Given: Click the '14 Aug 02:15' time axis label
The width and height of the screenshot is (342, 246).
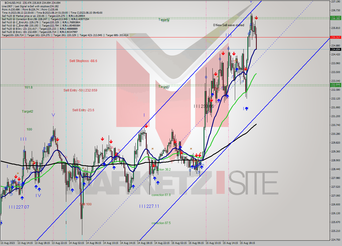Looking at the screenshot, I should tap(76, 243).
